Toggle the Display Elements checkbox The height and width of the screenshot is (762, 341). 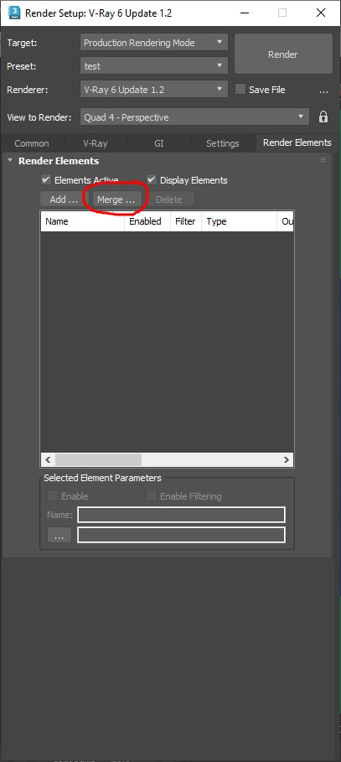tap(152, 179)
